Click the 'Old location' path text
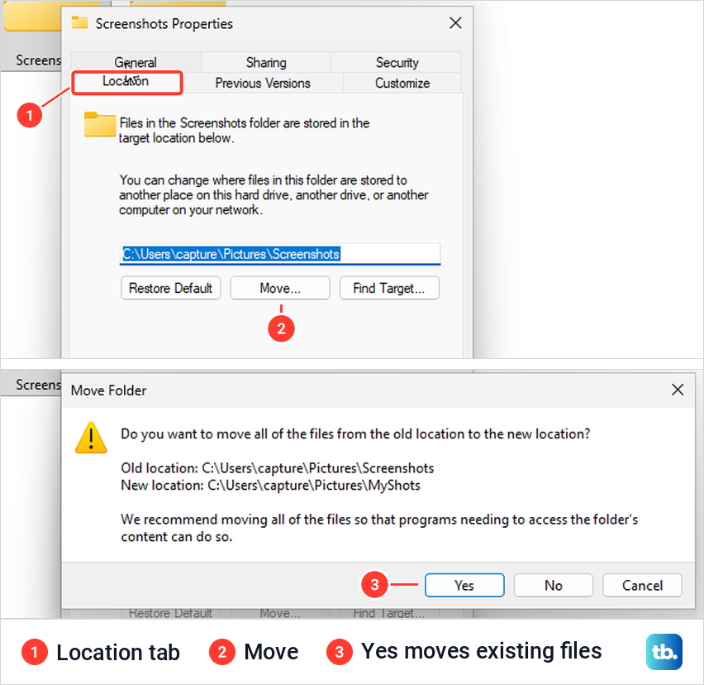This screenshot has height=685, width=704. pyautogui.click(x=278, y=468)
